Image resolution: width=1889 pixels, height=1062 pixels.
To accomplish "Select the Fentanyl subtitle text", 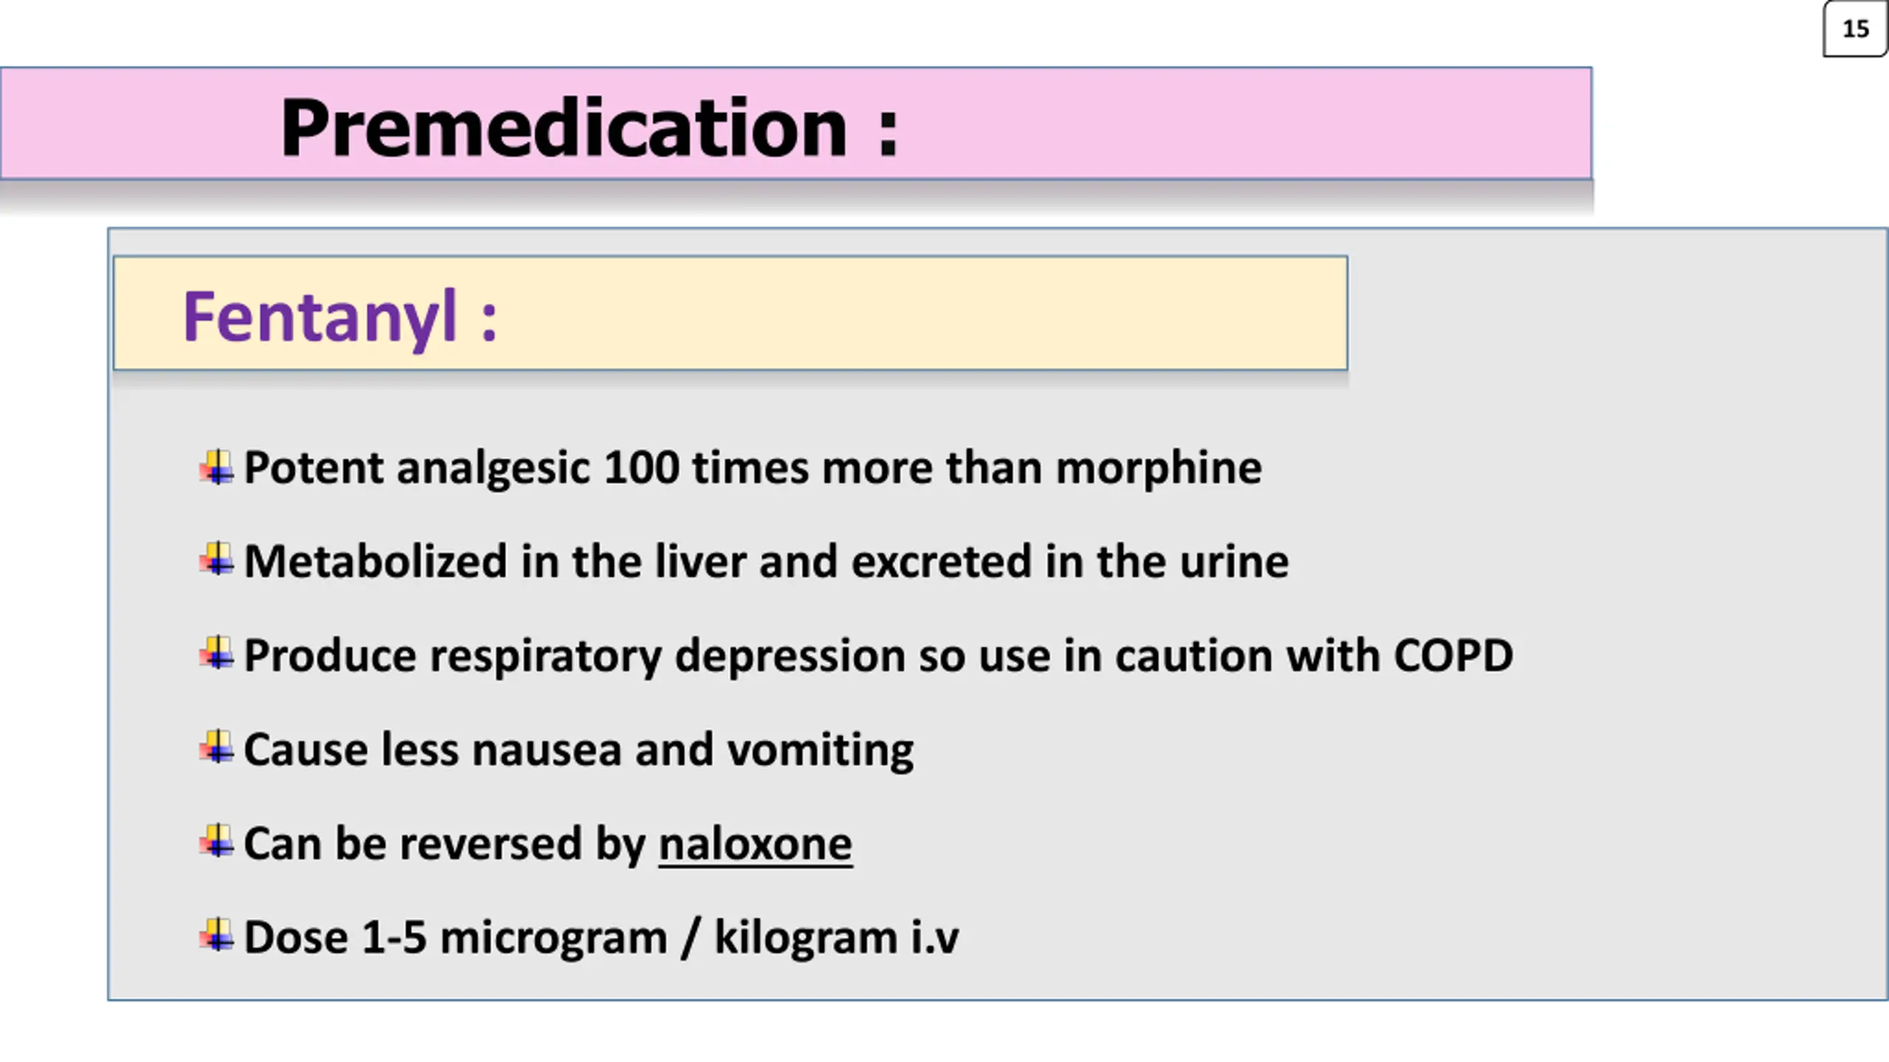I will [340, 317].
